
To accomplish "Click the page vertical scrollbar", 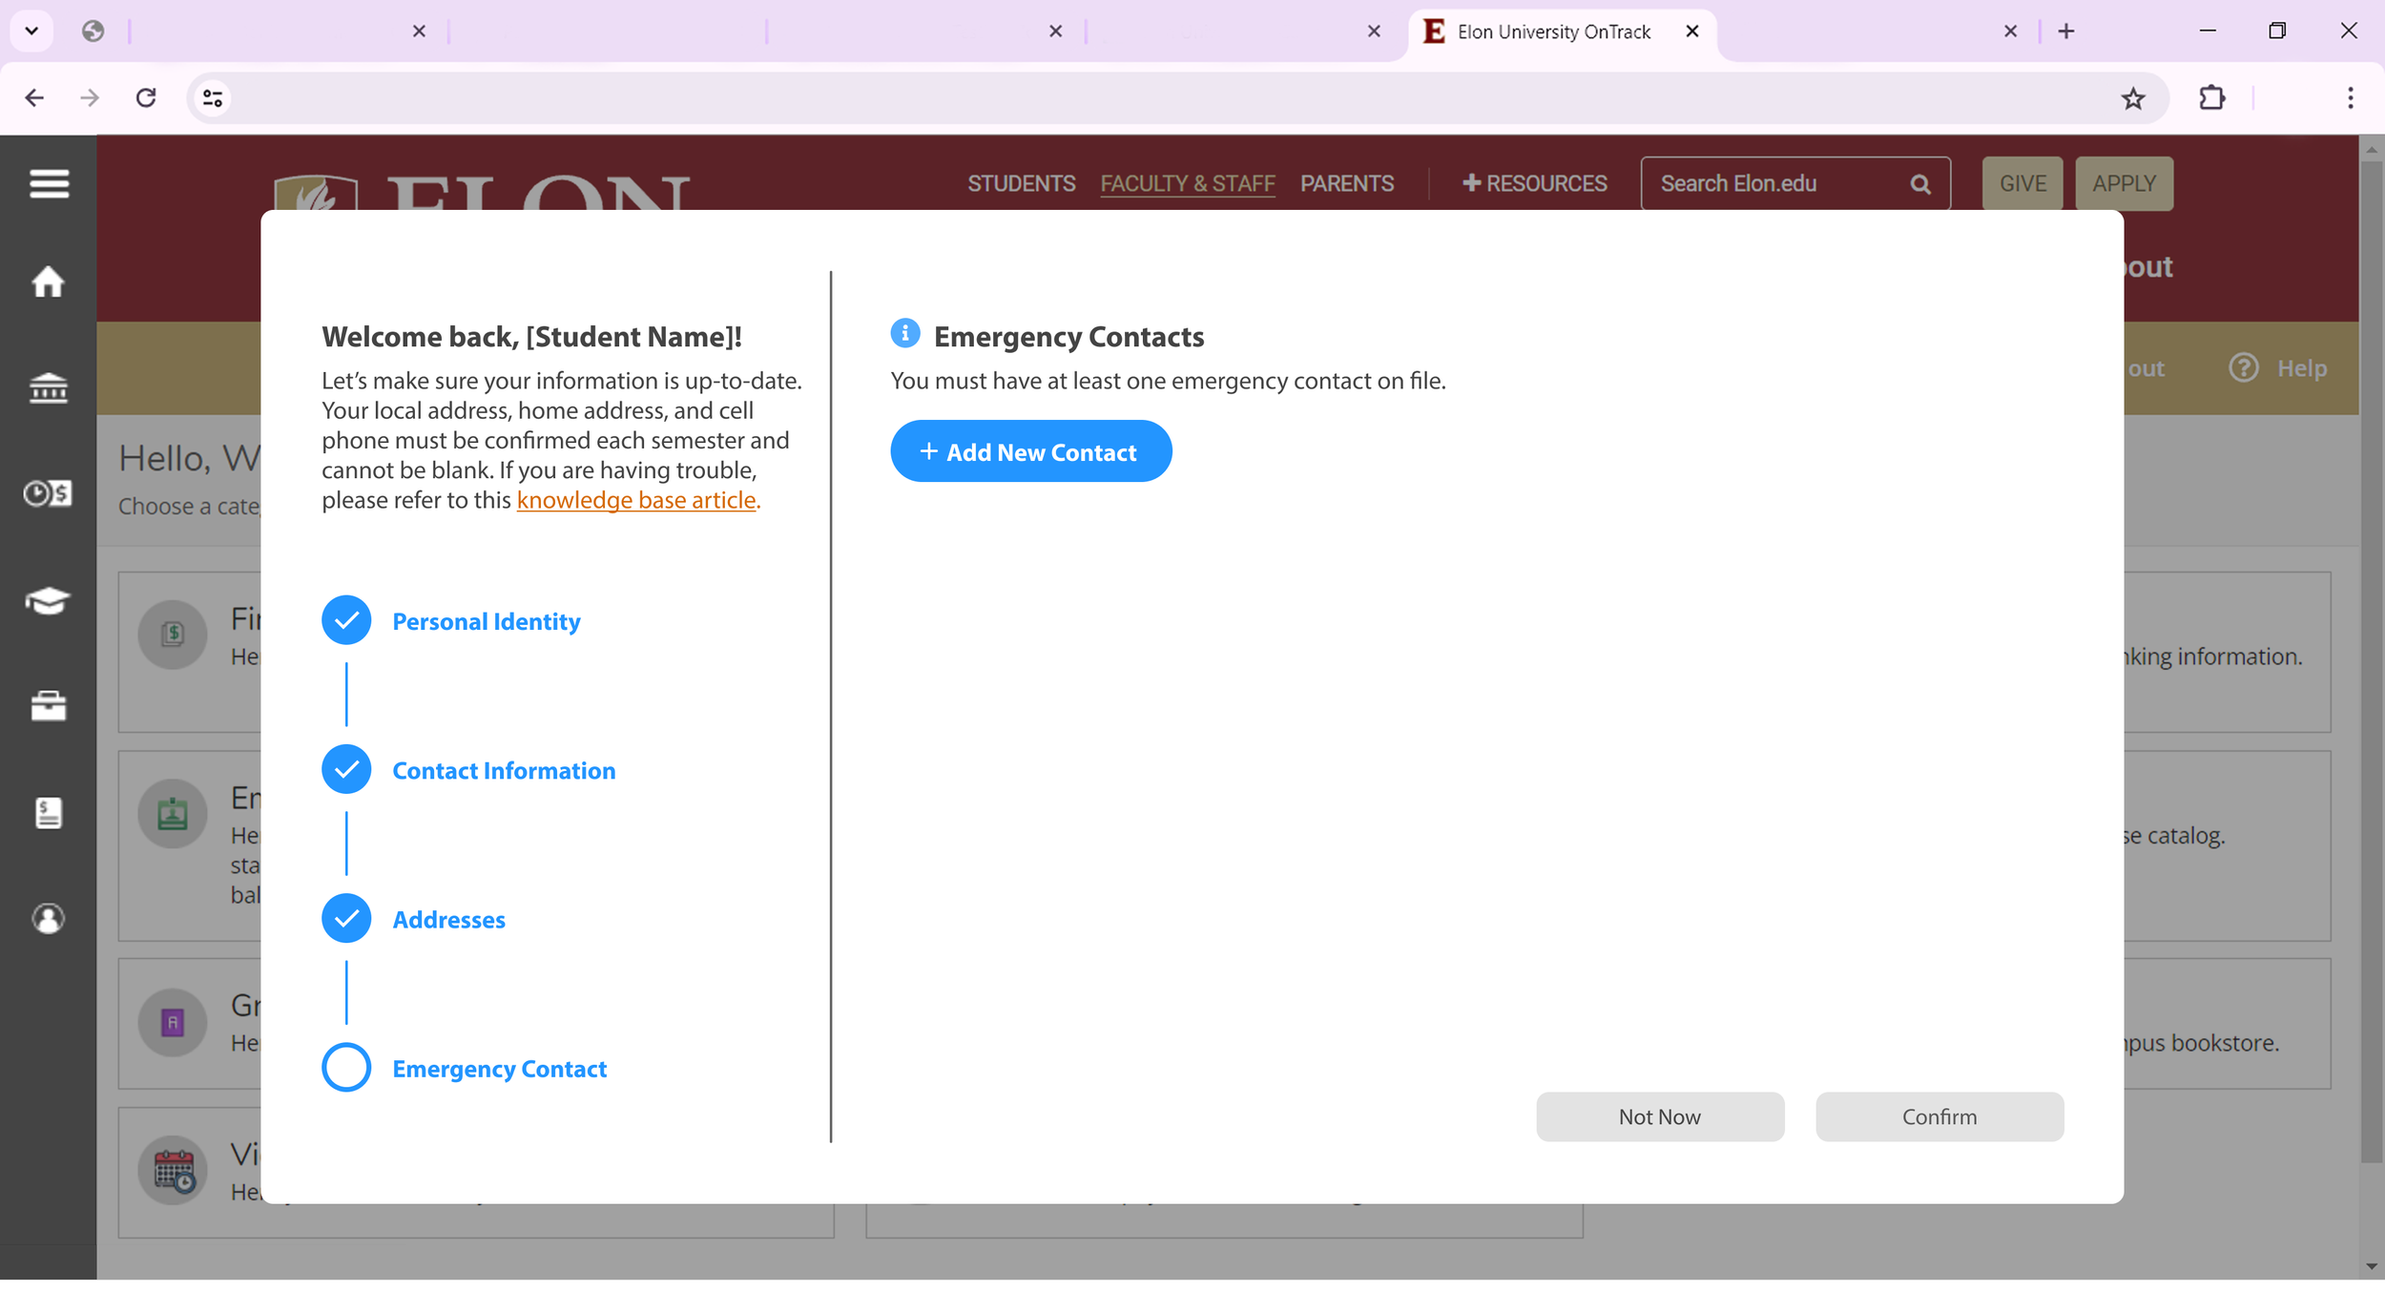I will tap(2371, 668).
